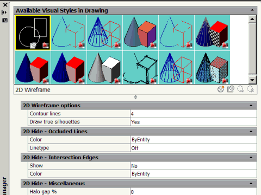
Task: Collapse Available Visual Styles in Drawing panel
Action: 252,10
